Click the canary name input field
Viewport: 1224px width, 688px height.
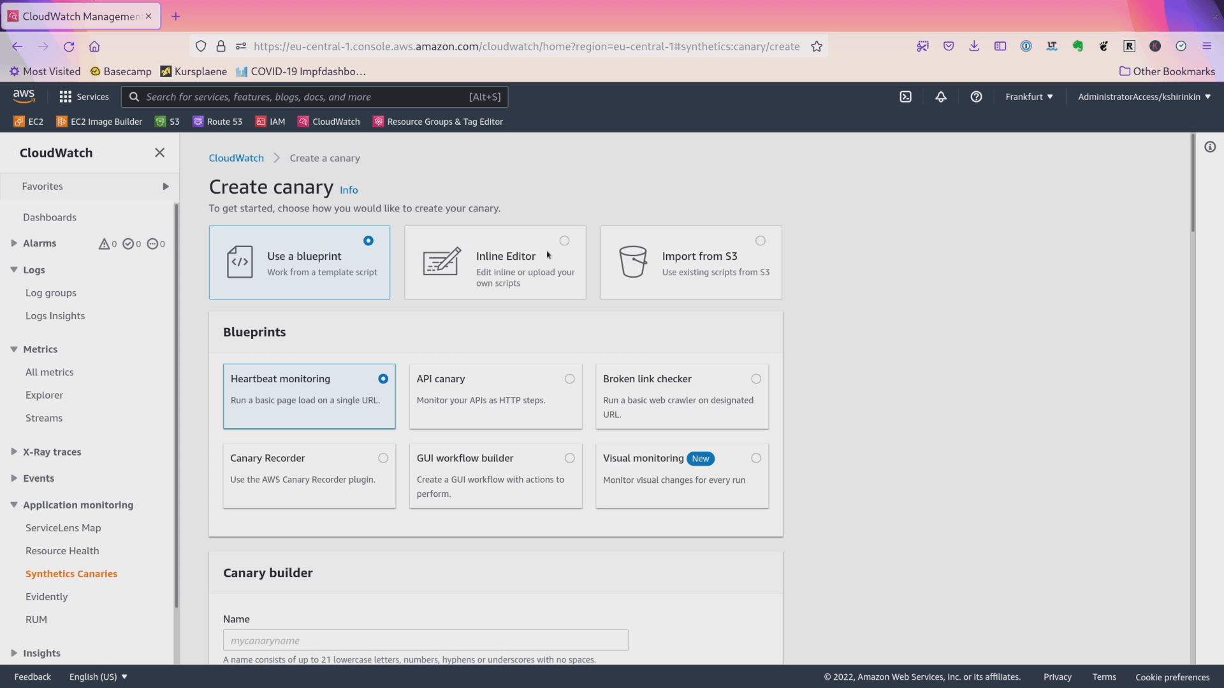tap(425, 640)
